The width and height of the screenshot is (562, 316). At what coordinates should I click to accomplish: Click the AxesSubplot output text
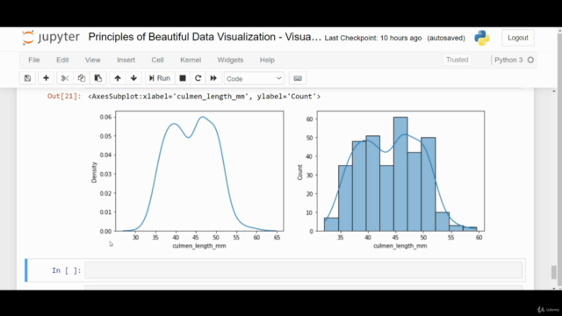tap(205, 97)
